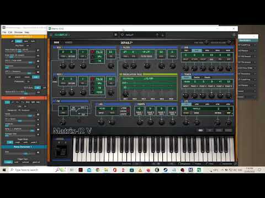Open the LFO waveform TRIANGLE selector
Screen dimensions: 265x198
click(197, 108)
